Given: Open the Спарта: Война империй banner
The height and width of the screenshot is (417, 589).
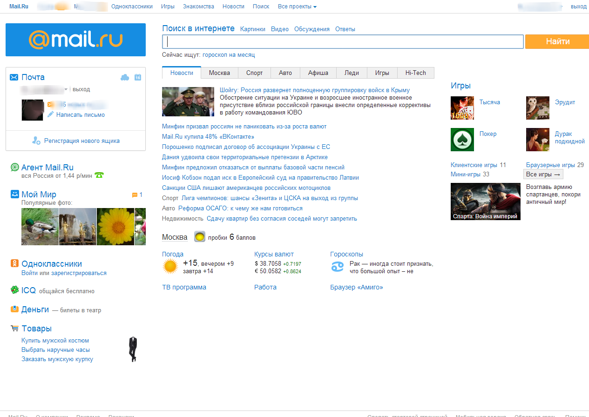Looking at the screenshot, I should (x=486, y=202).
